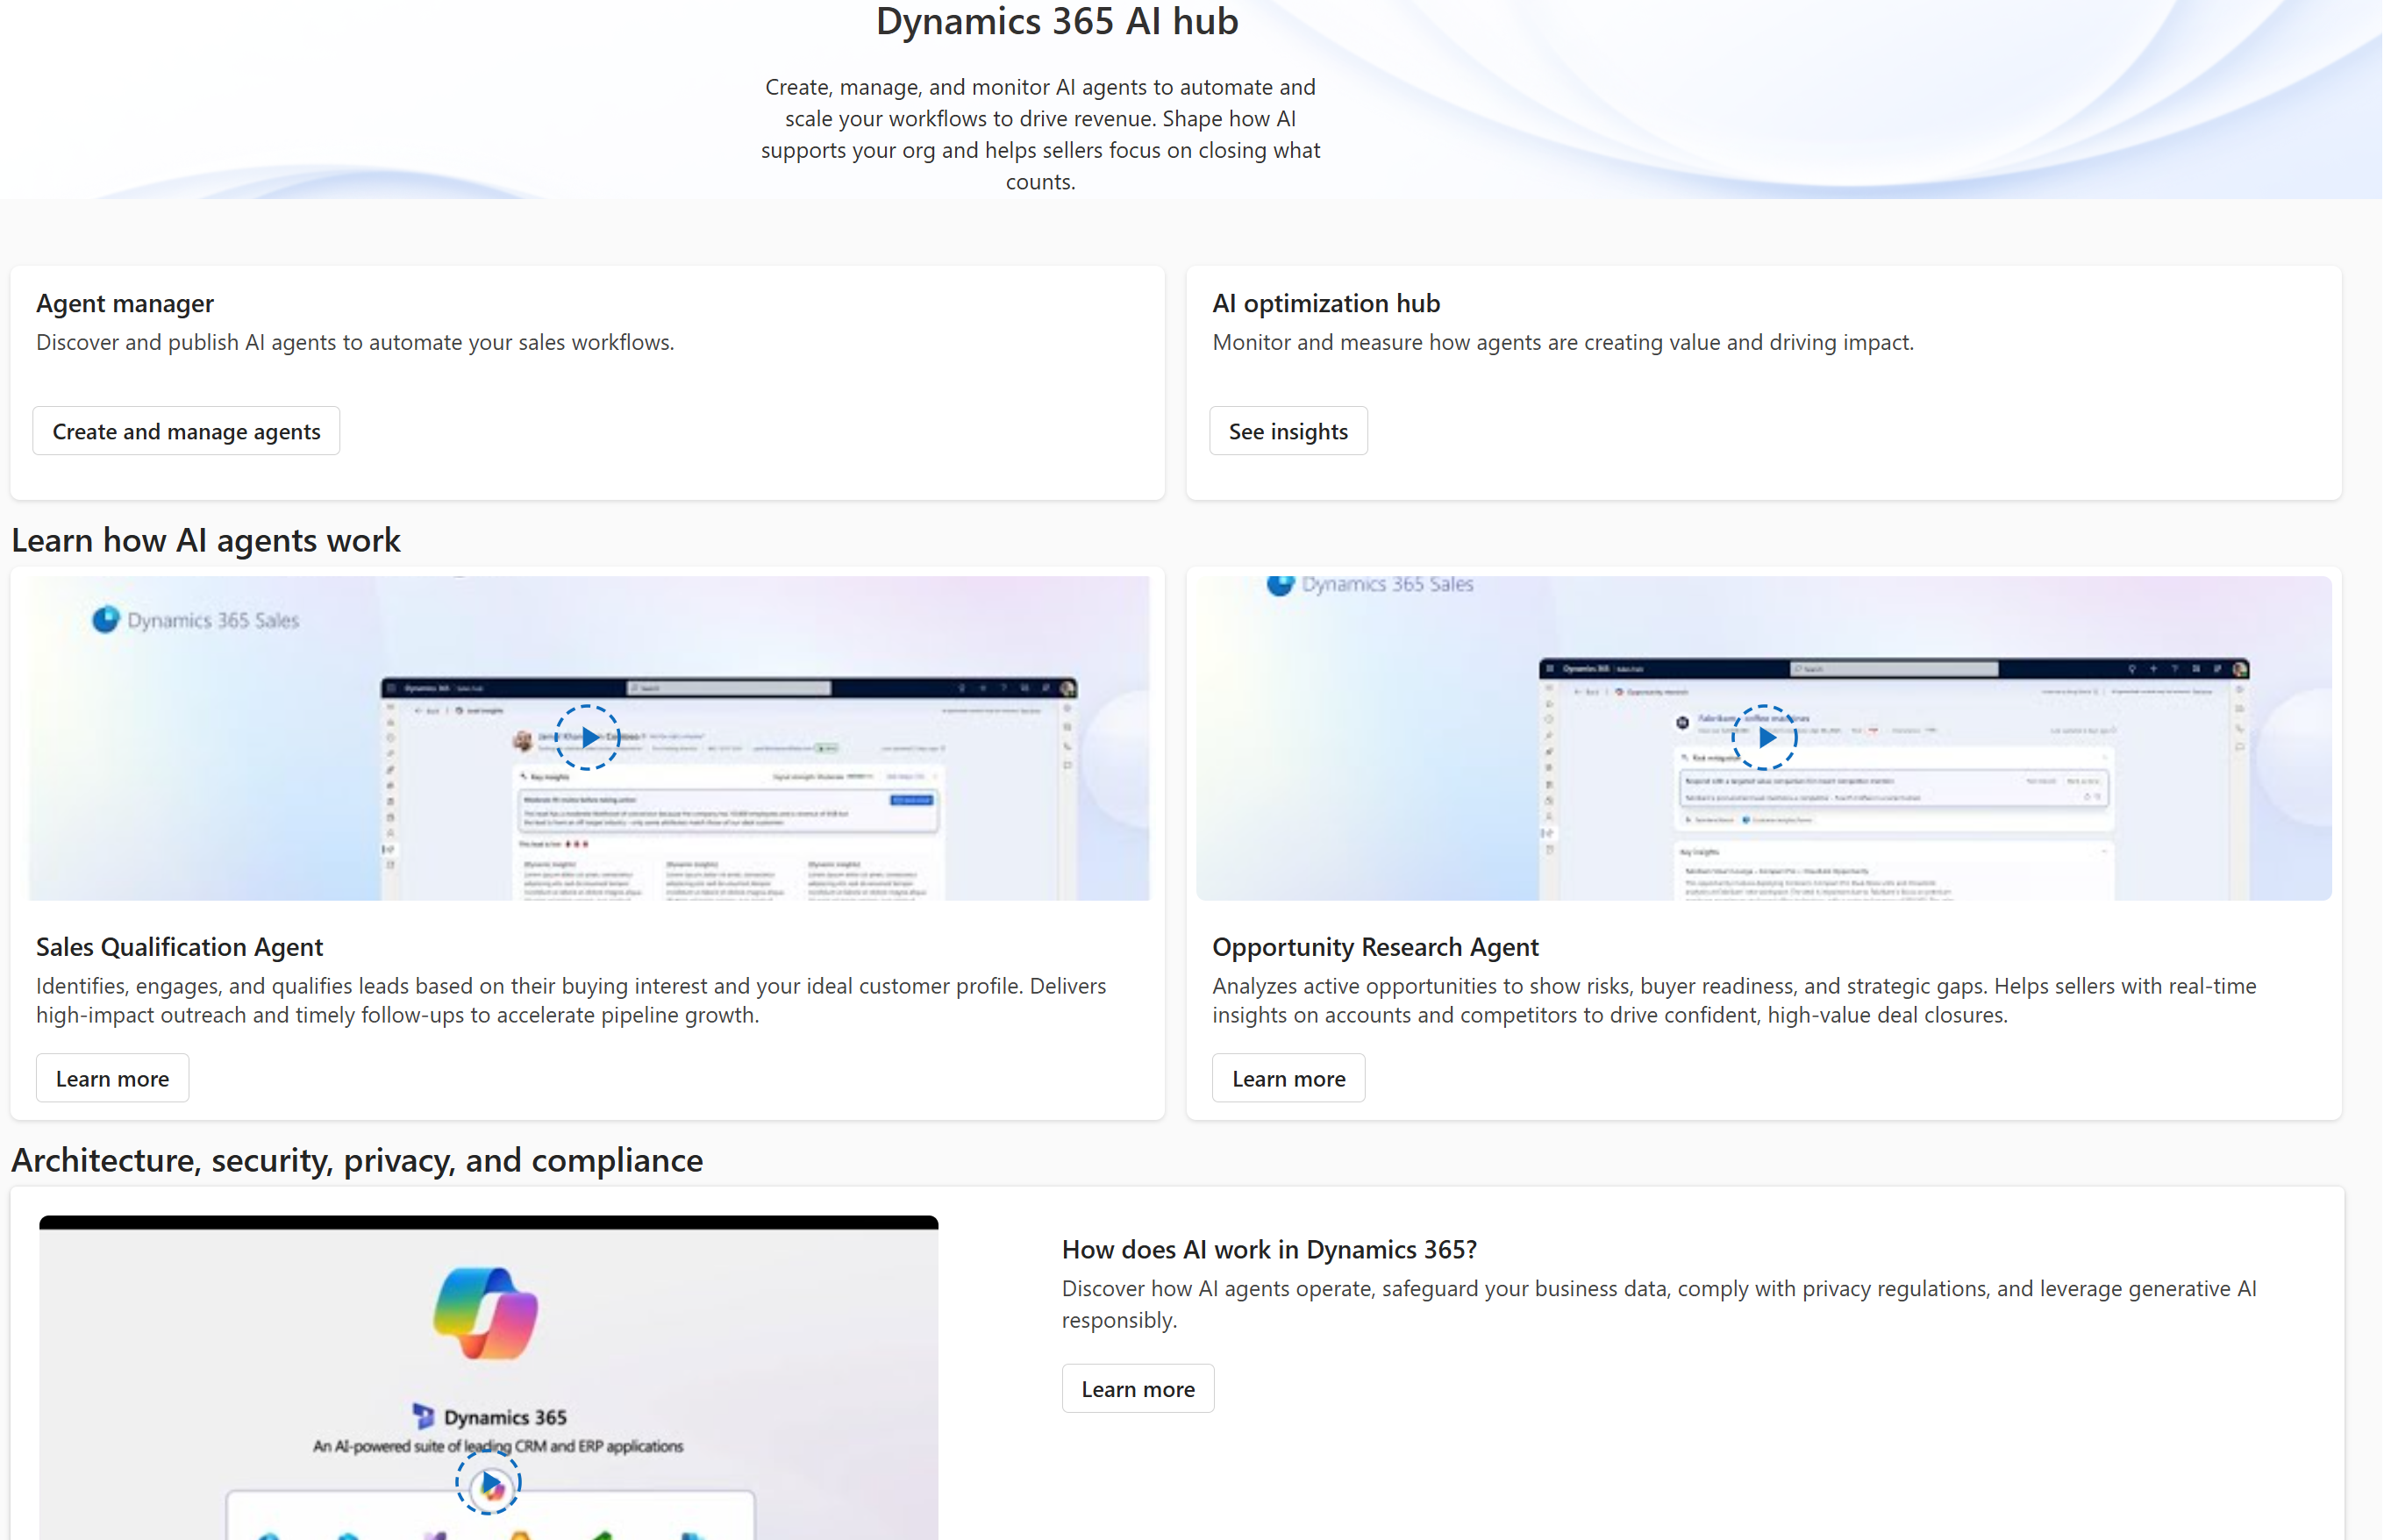Click Learn more under Sales Qualification Agent
This screenshot has height=1540, width=2391.
(x=112, y=1077)
